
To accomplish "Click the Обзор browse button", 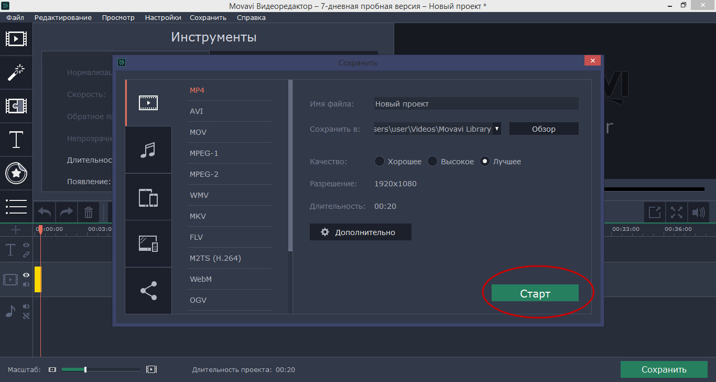I will click(544, 129).
